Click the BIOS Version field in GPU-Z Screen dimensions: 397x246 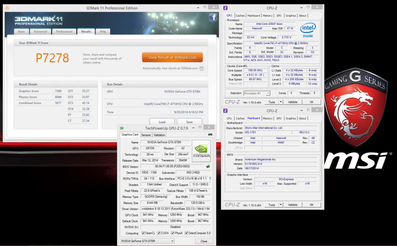point(172,166)
